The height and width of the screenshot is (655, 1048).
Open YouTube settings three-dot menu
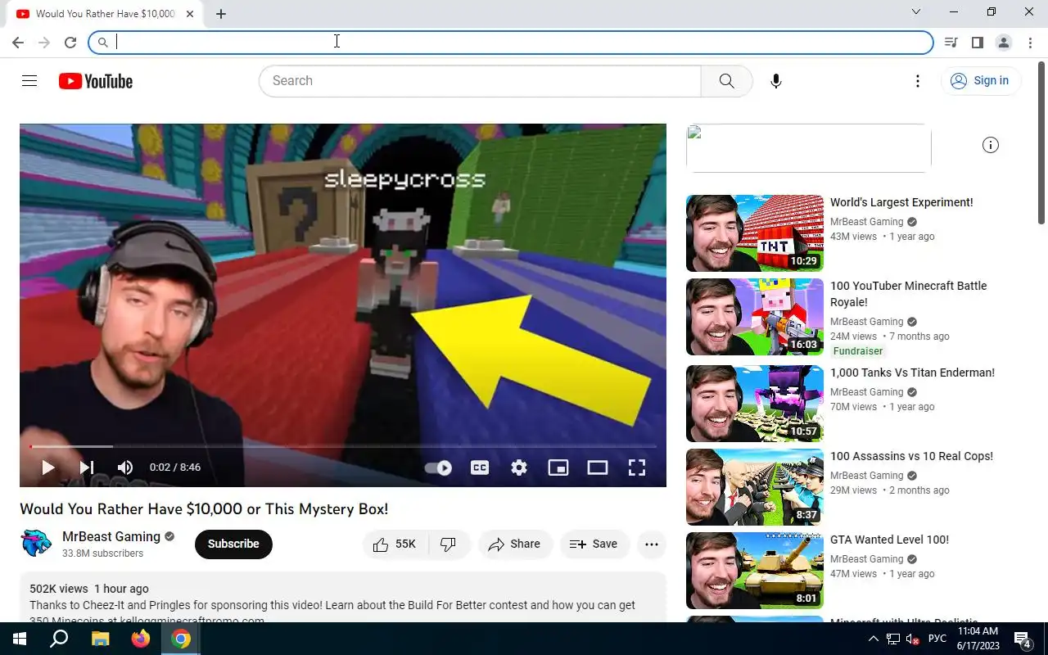pyautogui.click(x=918, y=81)
